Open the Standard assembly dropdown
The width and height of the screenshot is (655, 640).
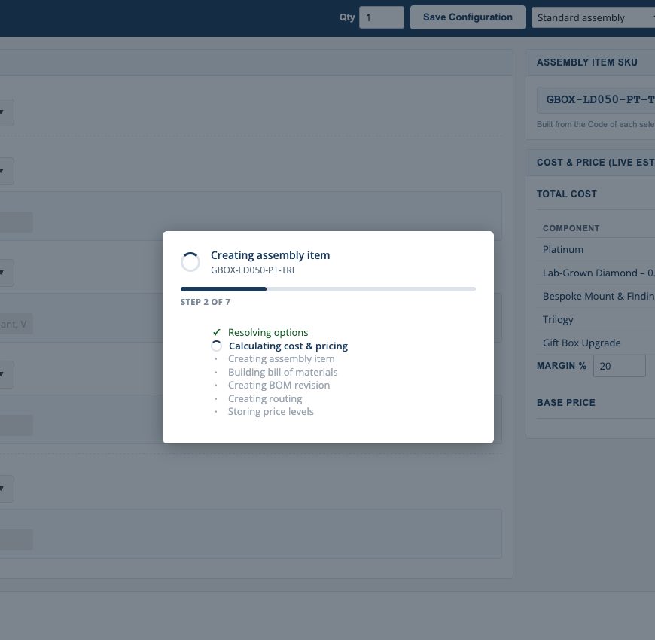(593, 17)
